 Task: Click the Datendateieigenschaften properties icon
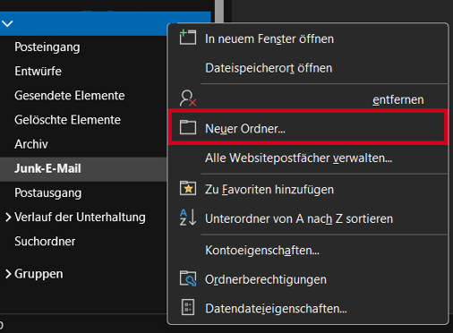pos(188,307)
